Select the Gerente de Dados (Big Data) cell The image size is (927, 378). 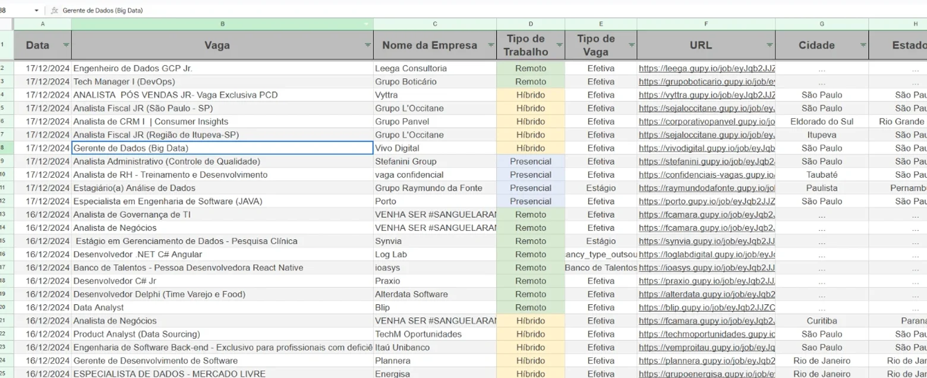coord(222,148)
